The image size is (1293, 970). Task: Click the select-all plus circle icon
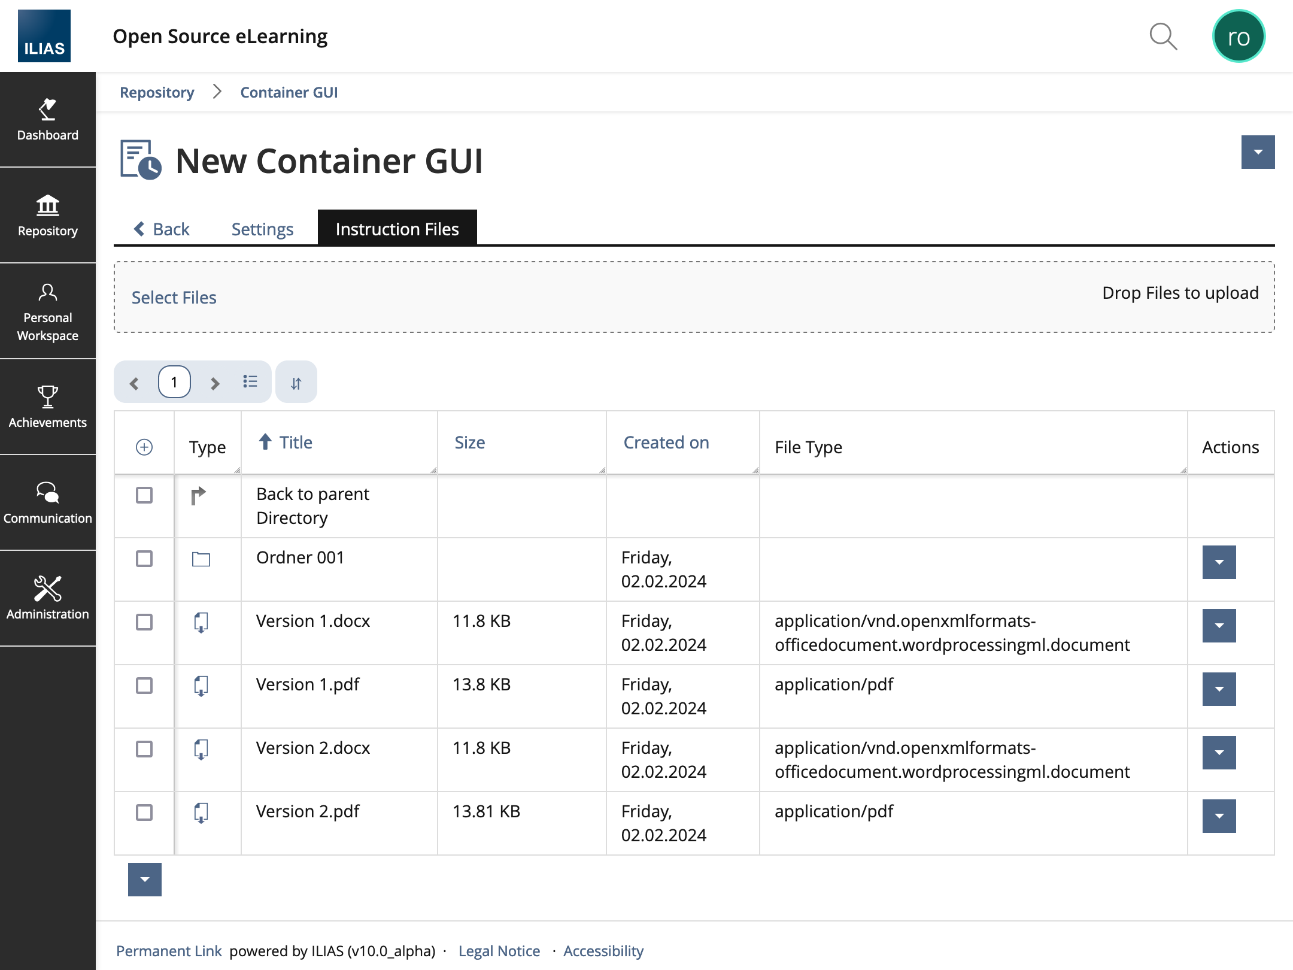(144, 447)
